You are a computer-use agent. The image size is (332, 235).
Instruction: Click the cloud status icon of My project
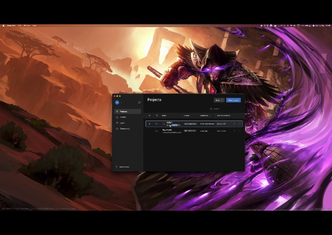(x=157, y=131)
